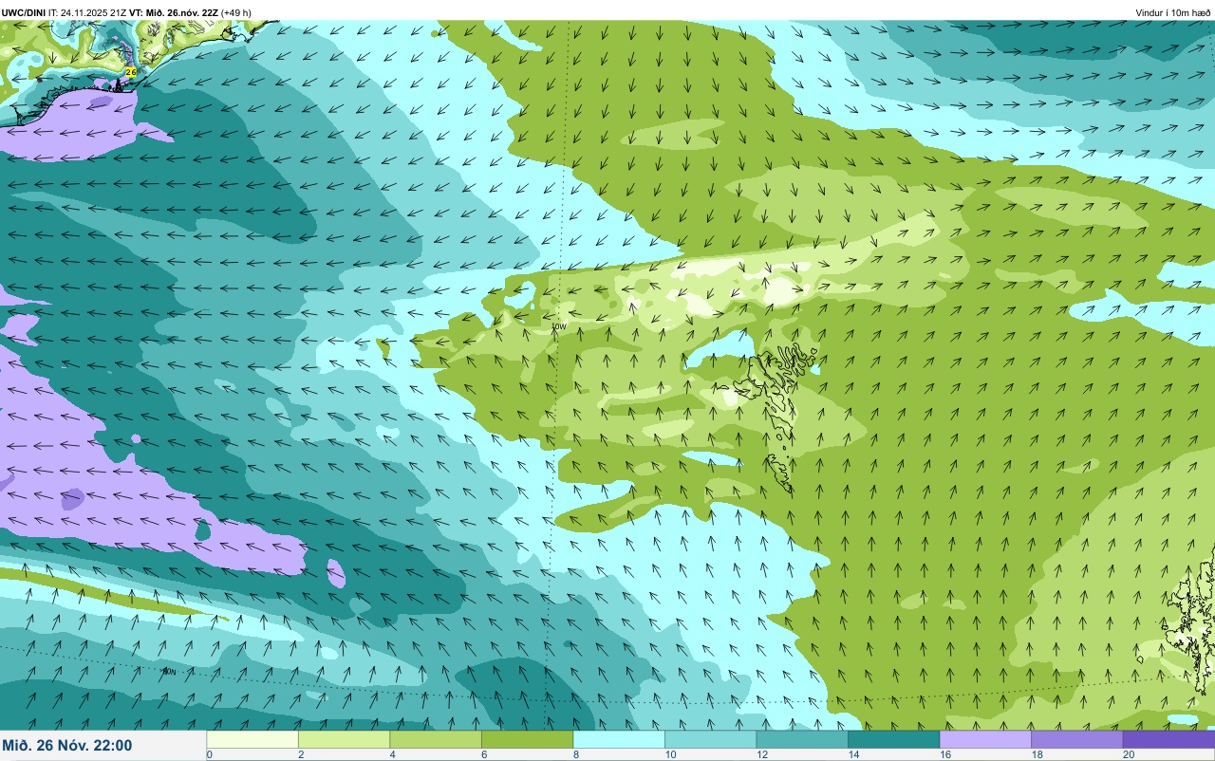Click the Vindur í 10m hæð title
This screenshot has height=761, width=1215.
(1173, 12)
